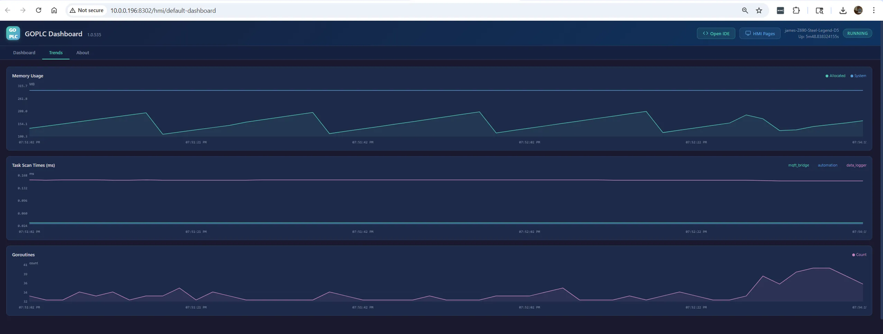Reload the page with refresh icon
Viewport: 883px width, 334px height.
(38, 10)
